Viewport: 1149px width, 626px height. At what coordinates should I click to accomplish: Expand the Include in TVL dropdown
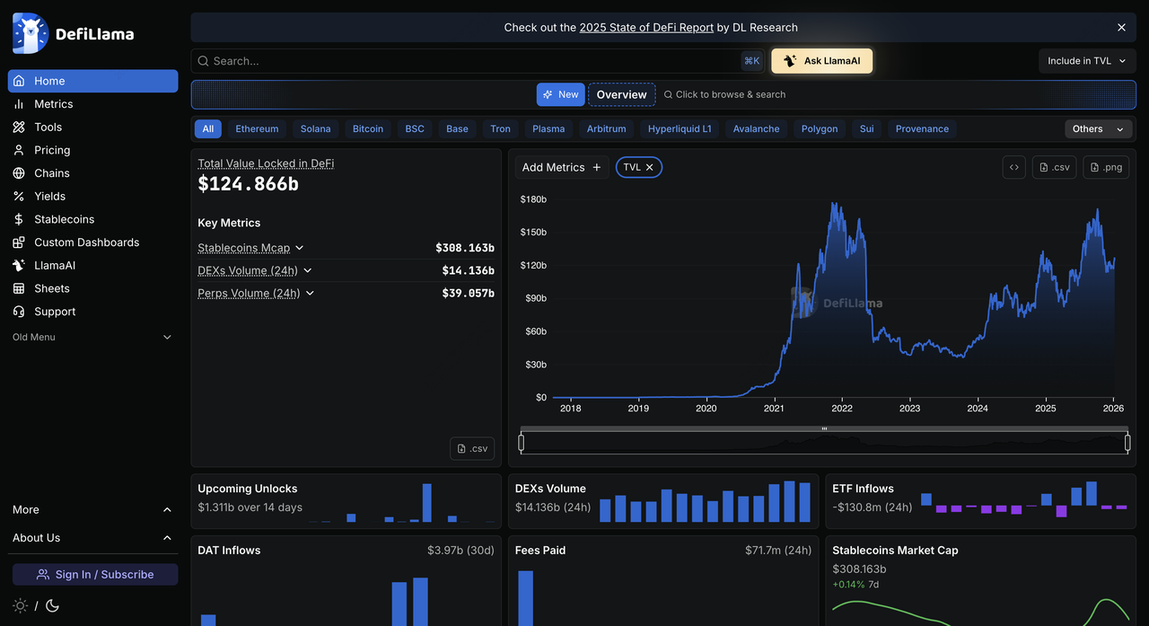[x=1087, y=61]
